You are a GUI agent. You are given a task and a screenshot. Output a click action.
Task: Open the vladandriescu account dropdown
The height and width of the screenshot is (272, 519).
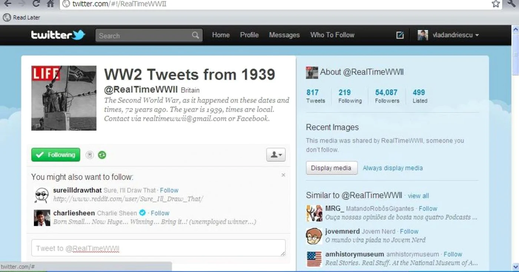[456, 35]
